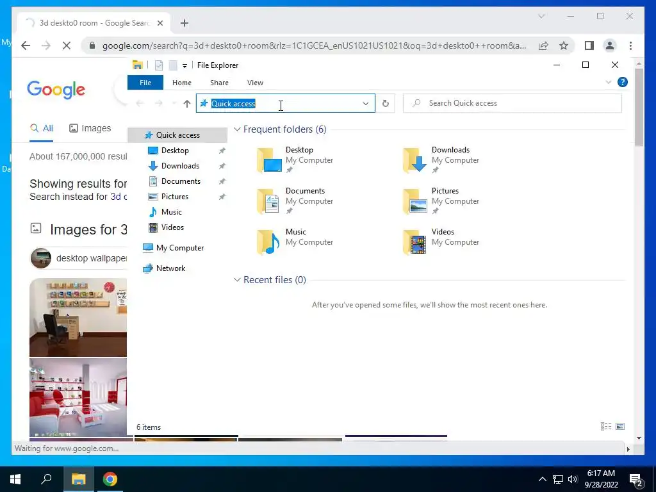This screenshot has height=492, width=656.
Task: Click the Quick access address bar field
Action: [x=286, y=103]
